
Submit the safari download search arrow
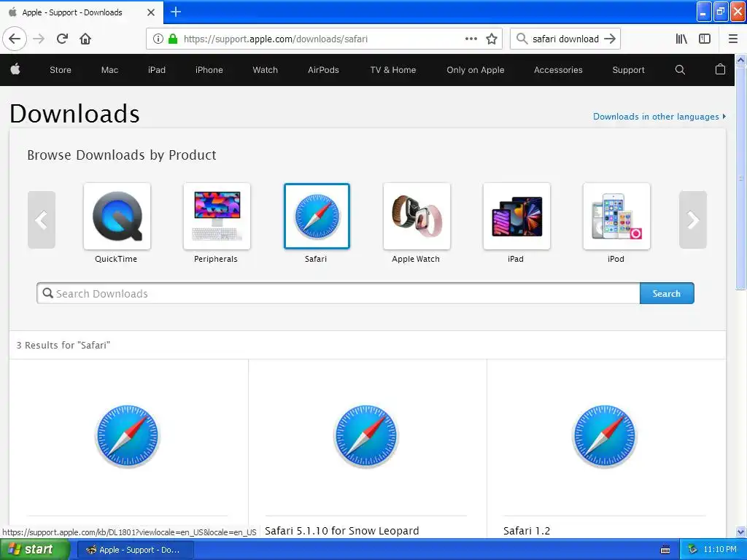610,39
